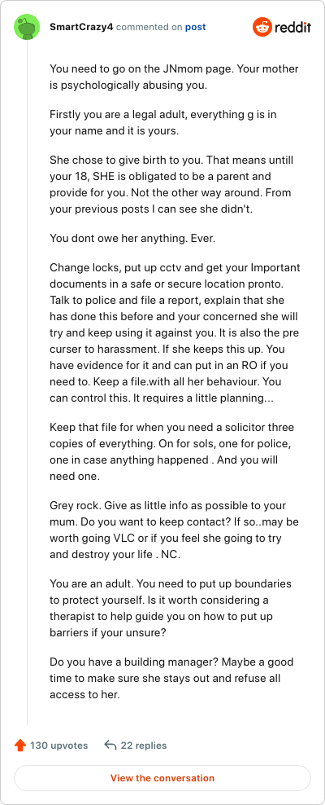Click the building manager paragraph
Screen dimensions: 325x805
point(171,679)
